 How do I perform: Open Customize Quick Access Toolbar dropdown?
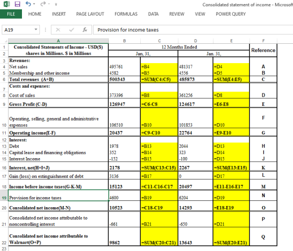[56, 4]
